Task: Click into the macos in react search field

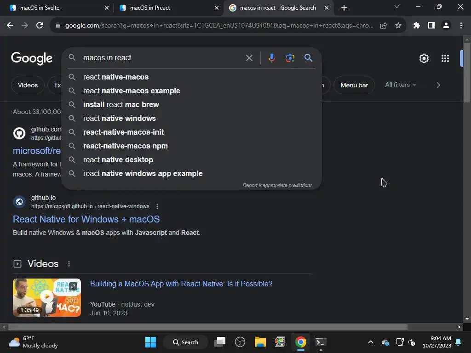Action: (x=162, y=57)
